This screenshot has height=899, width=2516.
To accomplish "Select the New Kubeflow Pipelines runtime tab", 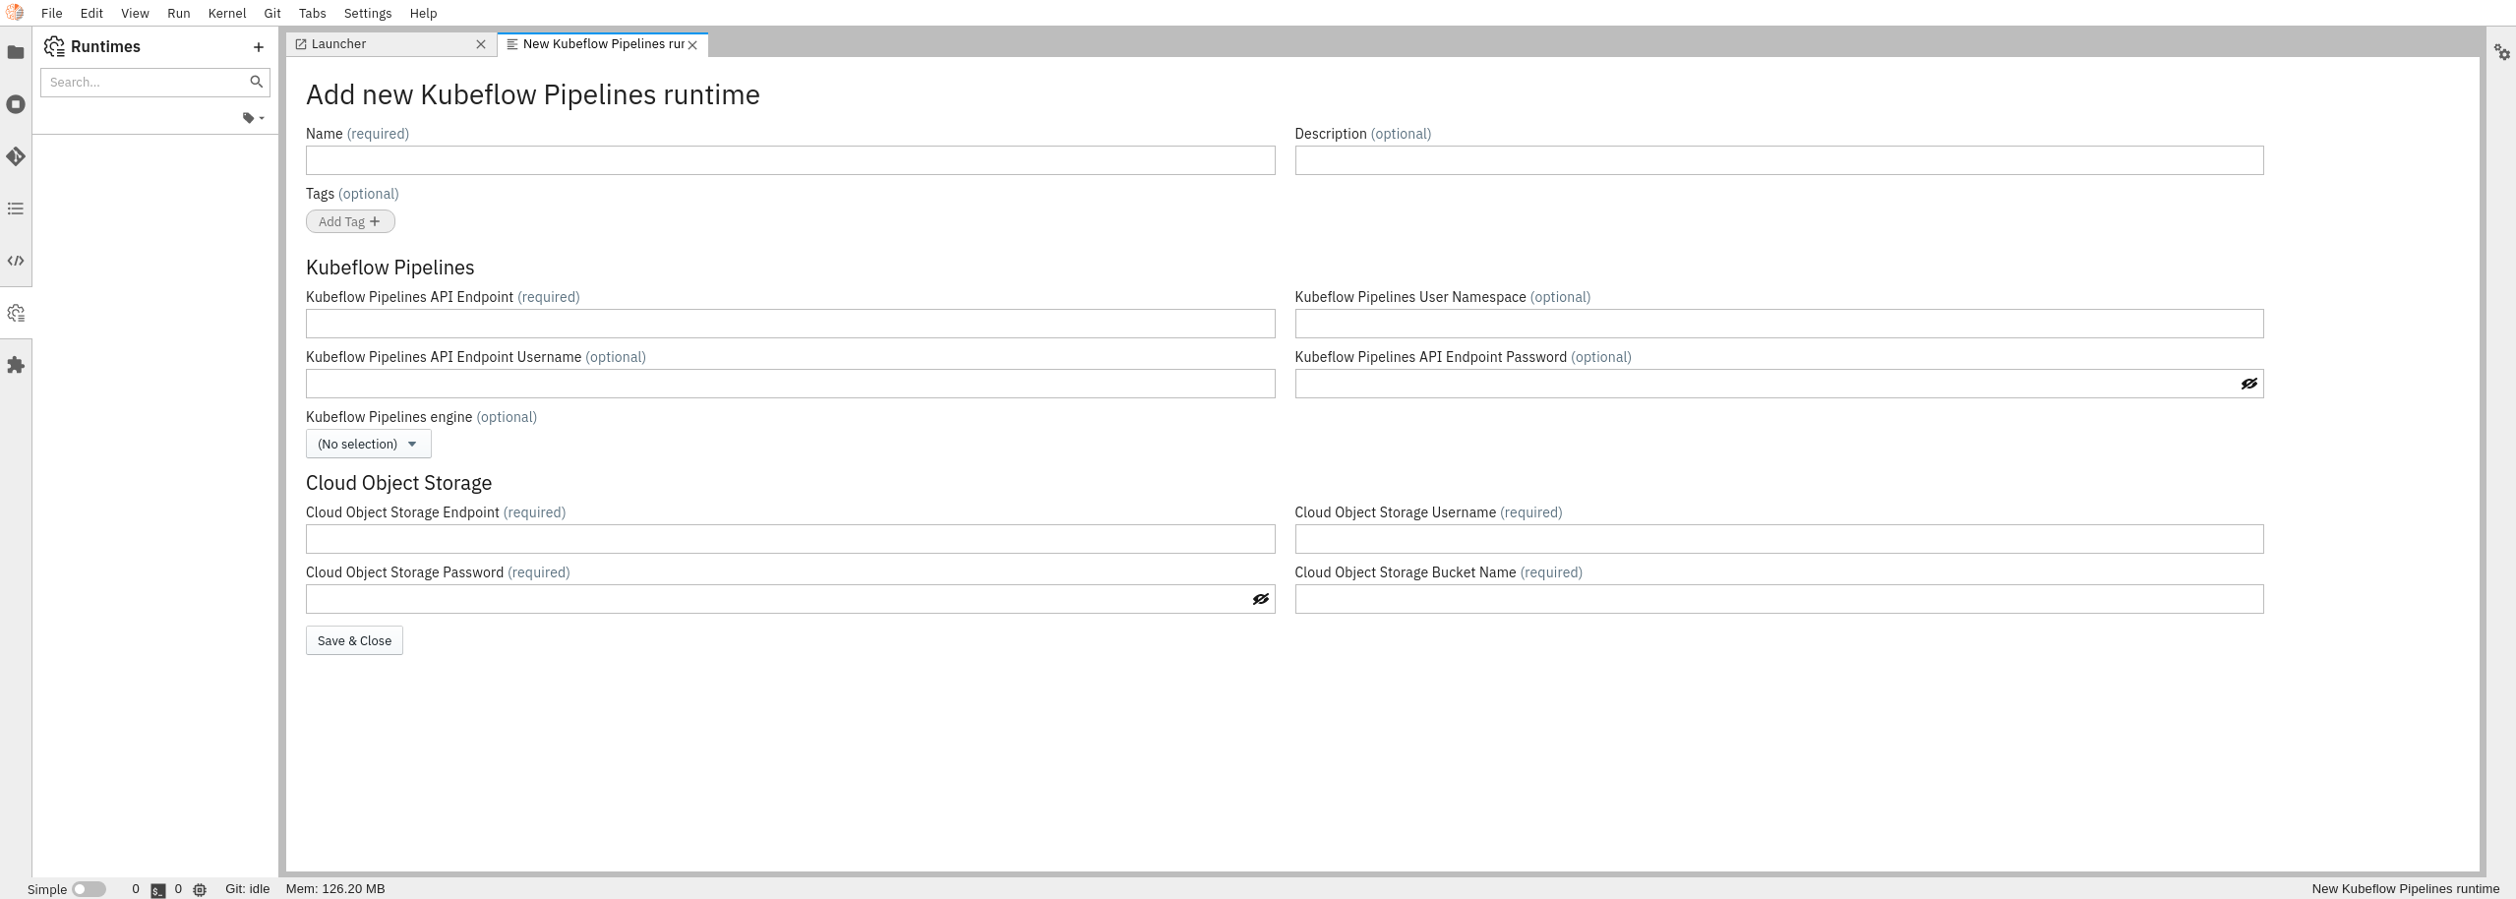I will pos(603,44).
